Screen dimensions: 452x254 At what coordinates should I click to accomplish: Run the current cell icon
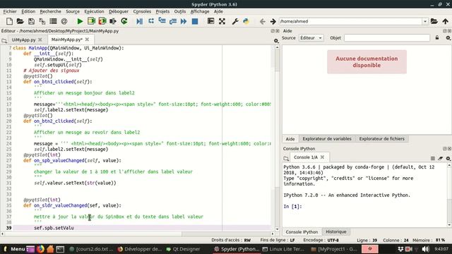point(91,21)
